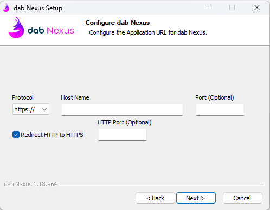
Task: Click the 'Configure dab Nexus' heading
Action: pos(118,23)
